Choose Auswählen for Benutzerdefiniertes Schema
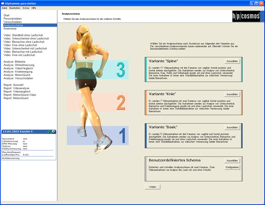 [x=232, y=160]
